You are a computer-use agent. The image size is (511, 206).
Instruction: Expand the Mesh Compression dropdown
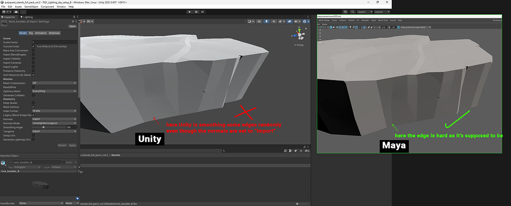[x=54, y=83]
